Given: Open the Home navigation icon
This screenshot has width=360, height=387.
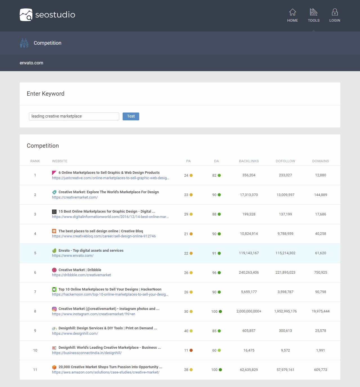Looking at the screenshot, I should (292, 12).
